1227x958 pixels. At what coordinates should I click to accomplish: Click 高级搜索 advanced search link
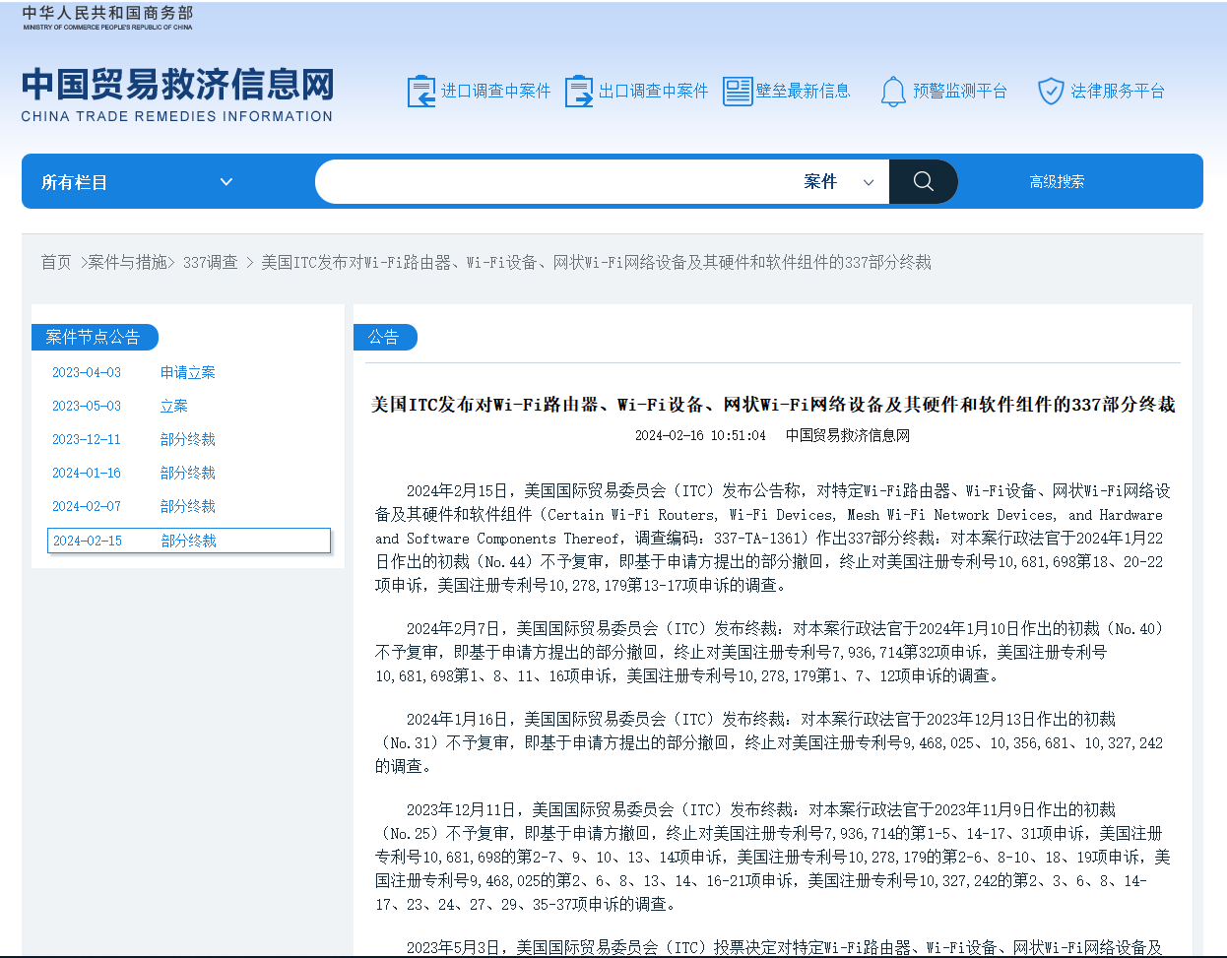pyautogui.click(x=1057, y=182)
